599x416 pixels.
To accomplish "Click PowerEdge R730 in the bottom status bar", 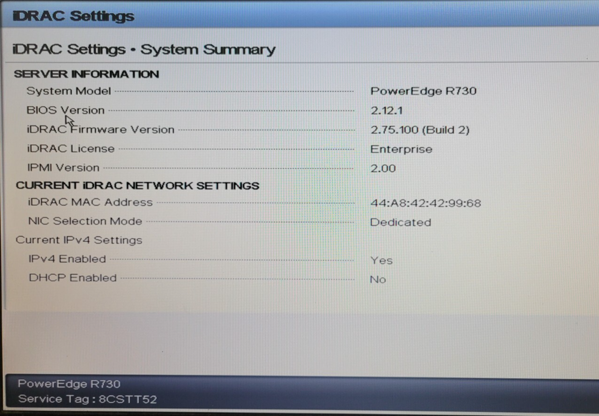I will coord(69,384).
